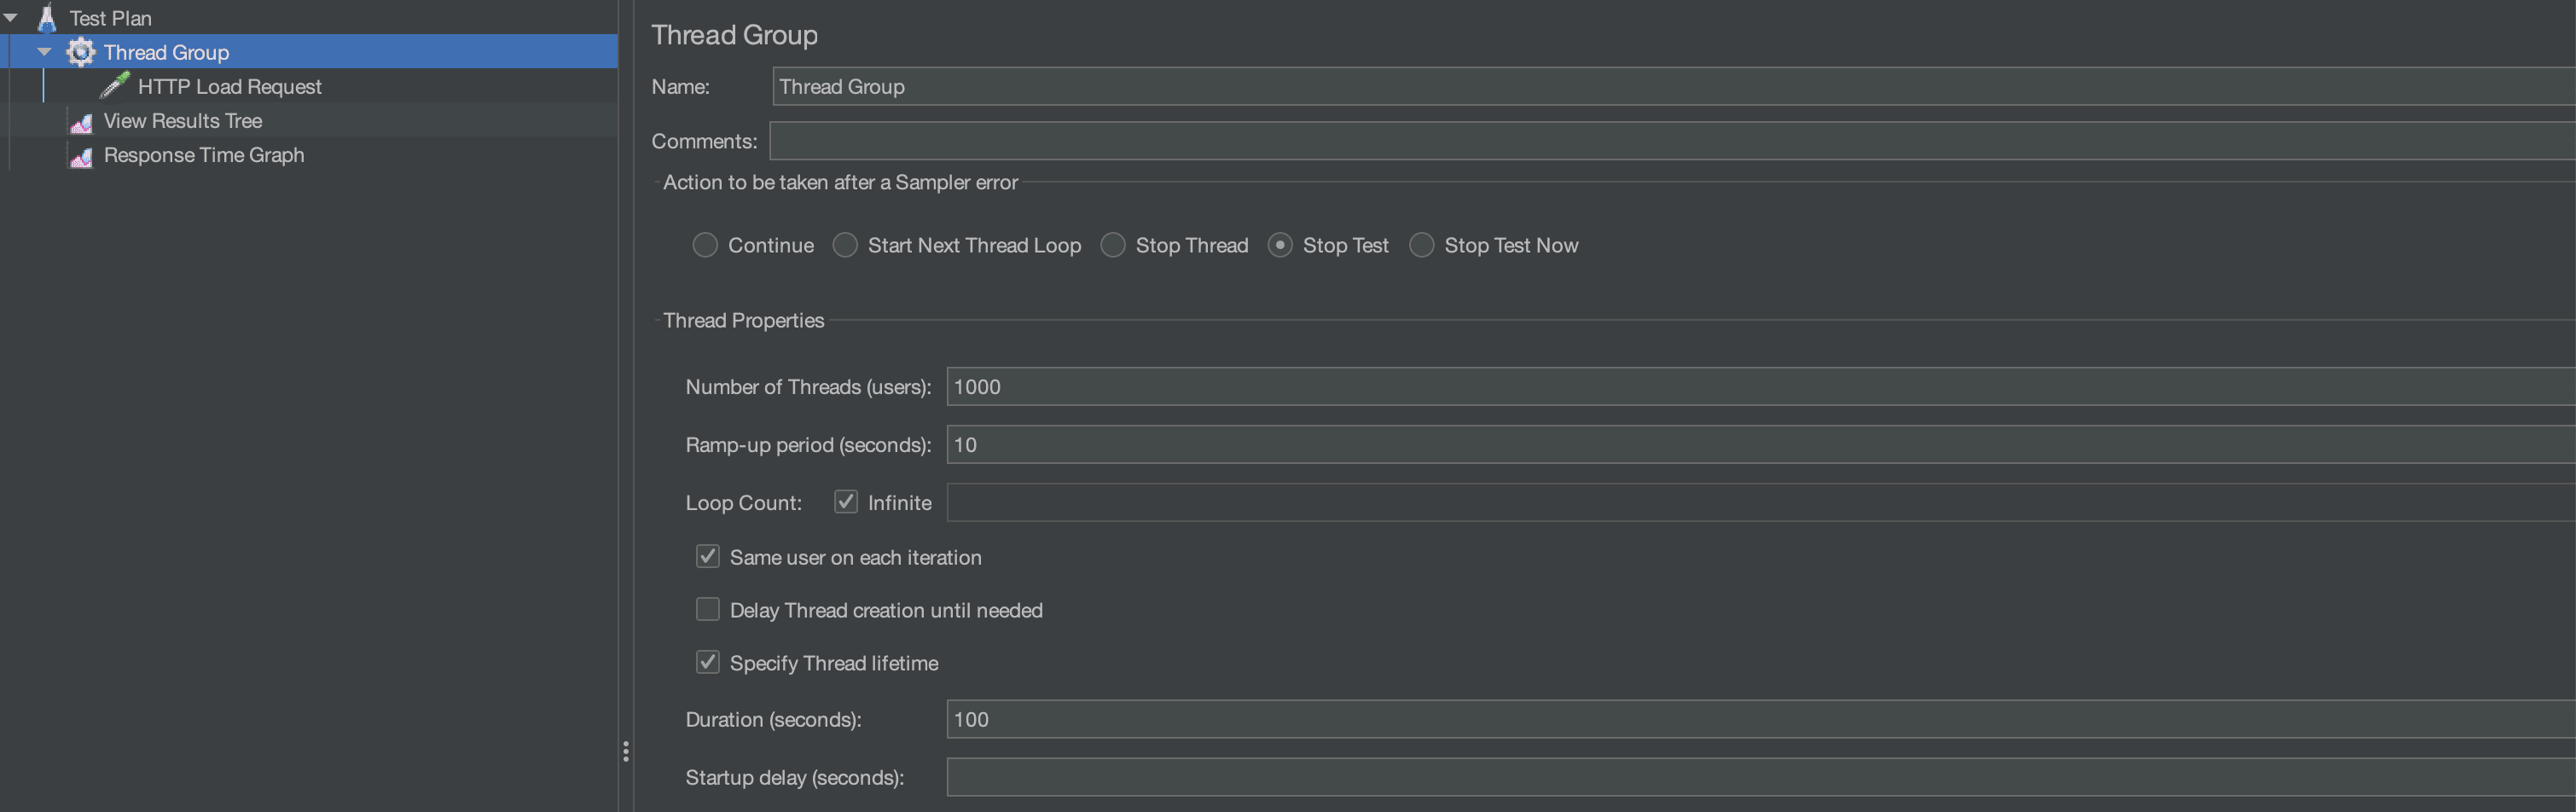The height and width of the screenshot is (812, 2576).
Task: Choose Start Next Thread Loop option
Action: (845, 245)
